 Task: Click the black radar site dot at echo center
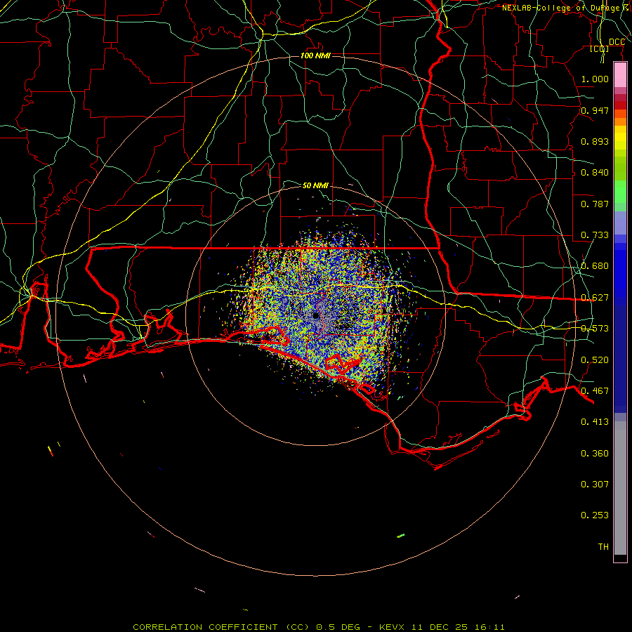pyautogui.click(x=315, y=315)
